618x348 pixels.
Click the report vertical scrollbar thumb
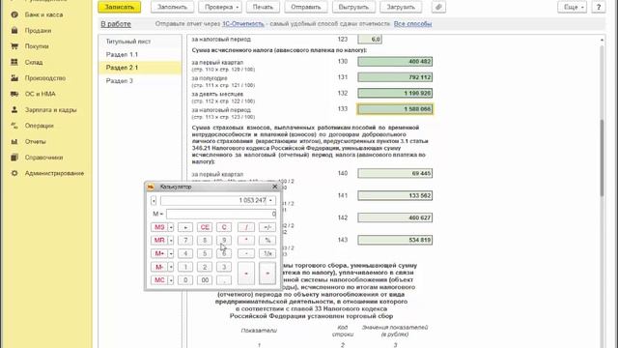click(x=602, y=158)
